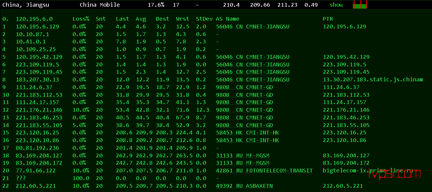This screenshot has height=192, width=432.
Task: Select the 100.0 loss value at hop 21
Action: 81,178
